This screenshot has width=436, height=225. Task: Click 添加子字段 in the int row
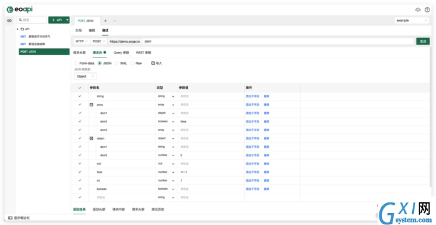(253, 180)
